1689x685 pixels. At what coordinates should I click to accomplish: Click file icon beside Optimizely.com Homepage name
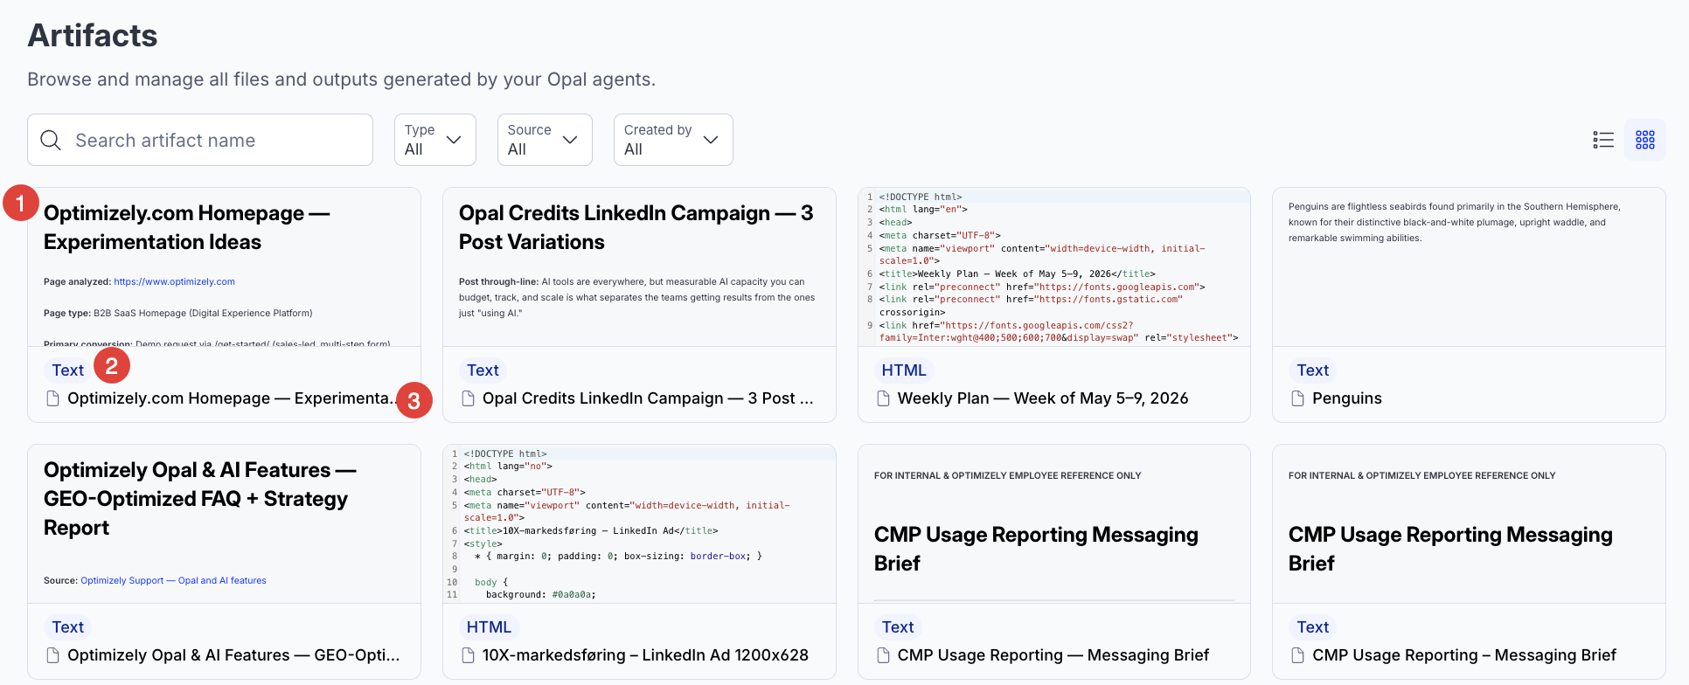coord(52,398)
